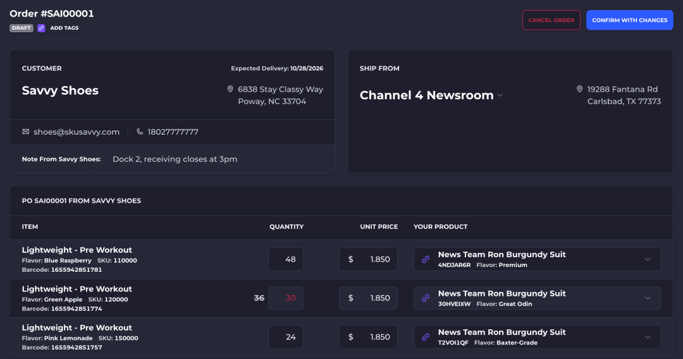Click the 'Flavor: Green Apple' text

tap(52, 300)
